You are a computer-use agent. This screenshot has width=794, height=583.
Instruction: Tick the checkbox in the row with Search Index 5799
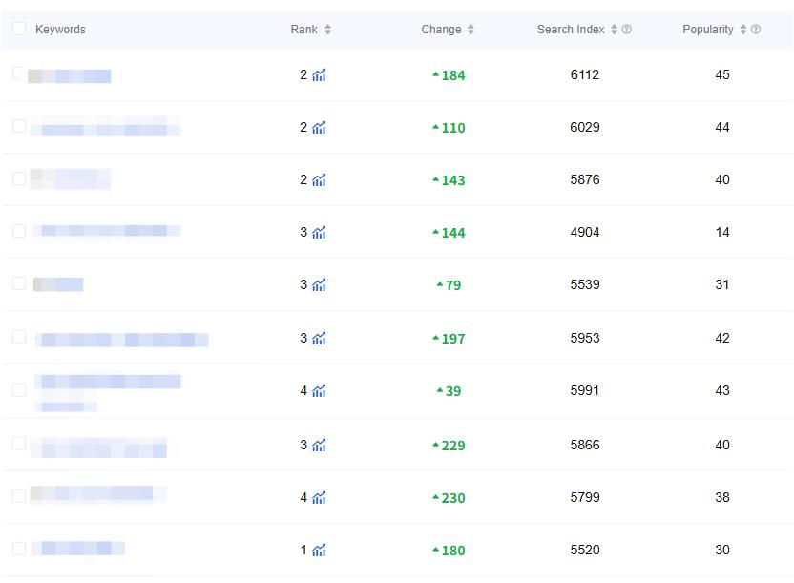[x=19, y=496]
